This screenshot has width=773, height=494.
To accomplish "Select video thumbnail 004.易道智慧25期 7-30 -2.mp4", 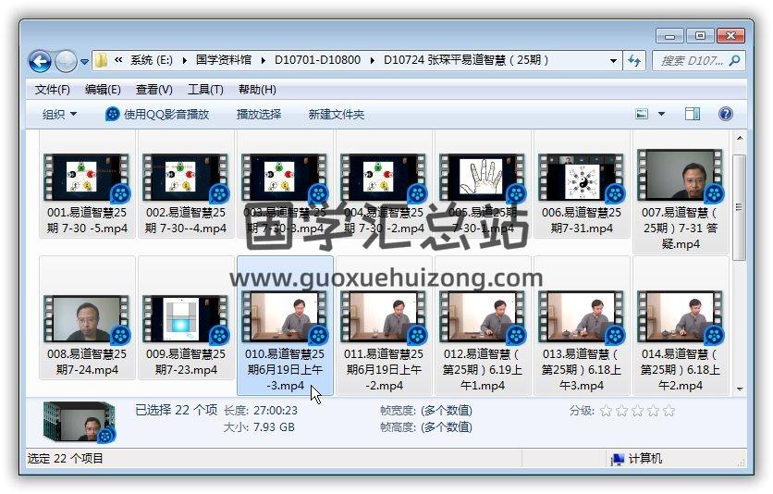I will [x=384, y=178].
